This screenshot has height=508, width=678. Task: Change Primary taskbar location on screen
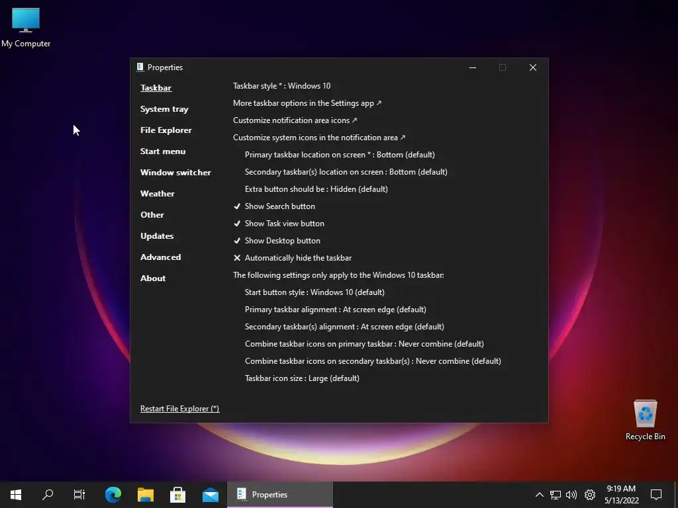click(x=340, y=155)
